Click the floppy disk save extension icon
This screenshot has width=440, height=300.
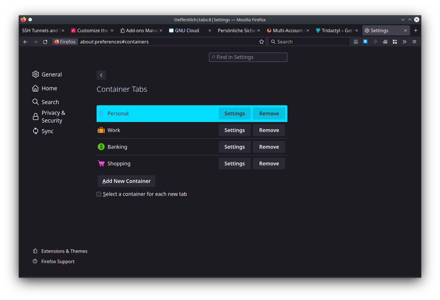(356, 41)
